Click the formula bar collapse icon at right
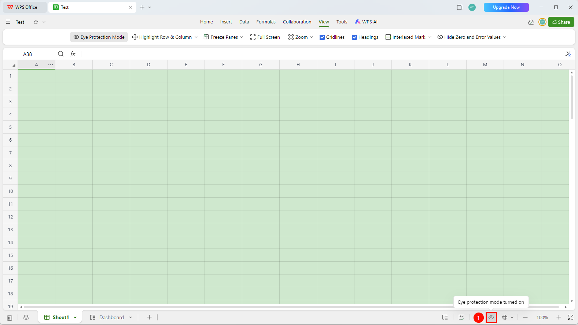Viewport: 578px width, 325px height. 568,54
